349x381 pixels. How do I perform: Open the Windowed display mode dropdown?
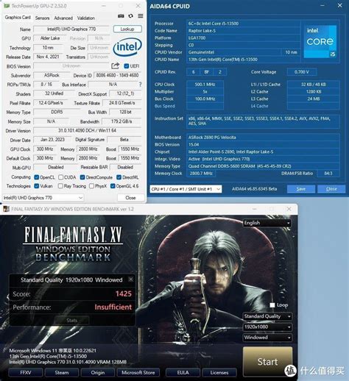[x=267, y=338]
